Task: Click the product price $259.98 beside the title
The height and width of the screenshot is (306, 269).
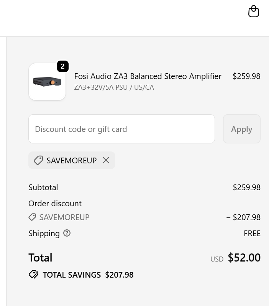Action: coord(246,76)
